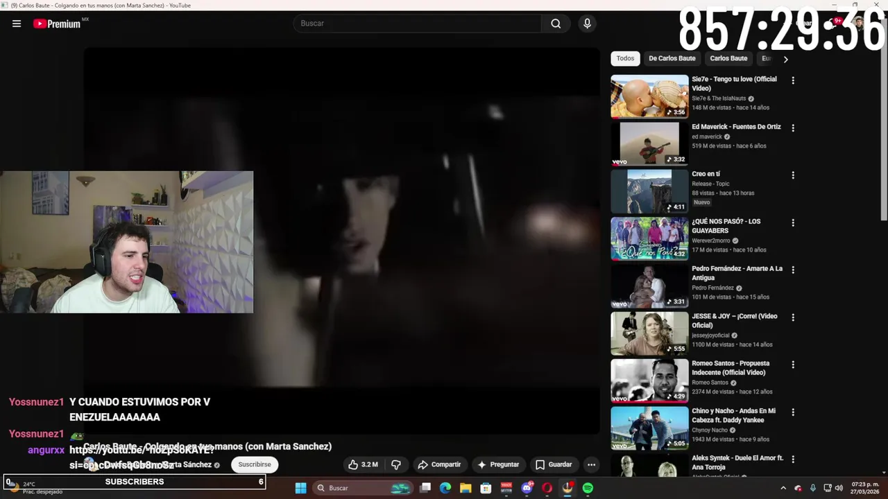Click title Romeo Santos - Propuesta Indecente
Viewport: 888px width, 499px height.
731,367
